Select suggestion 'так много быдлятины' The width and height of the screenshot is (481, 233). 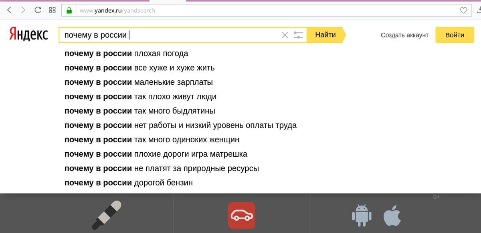point(140,111)
